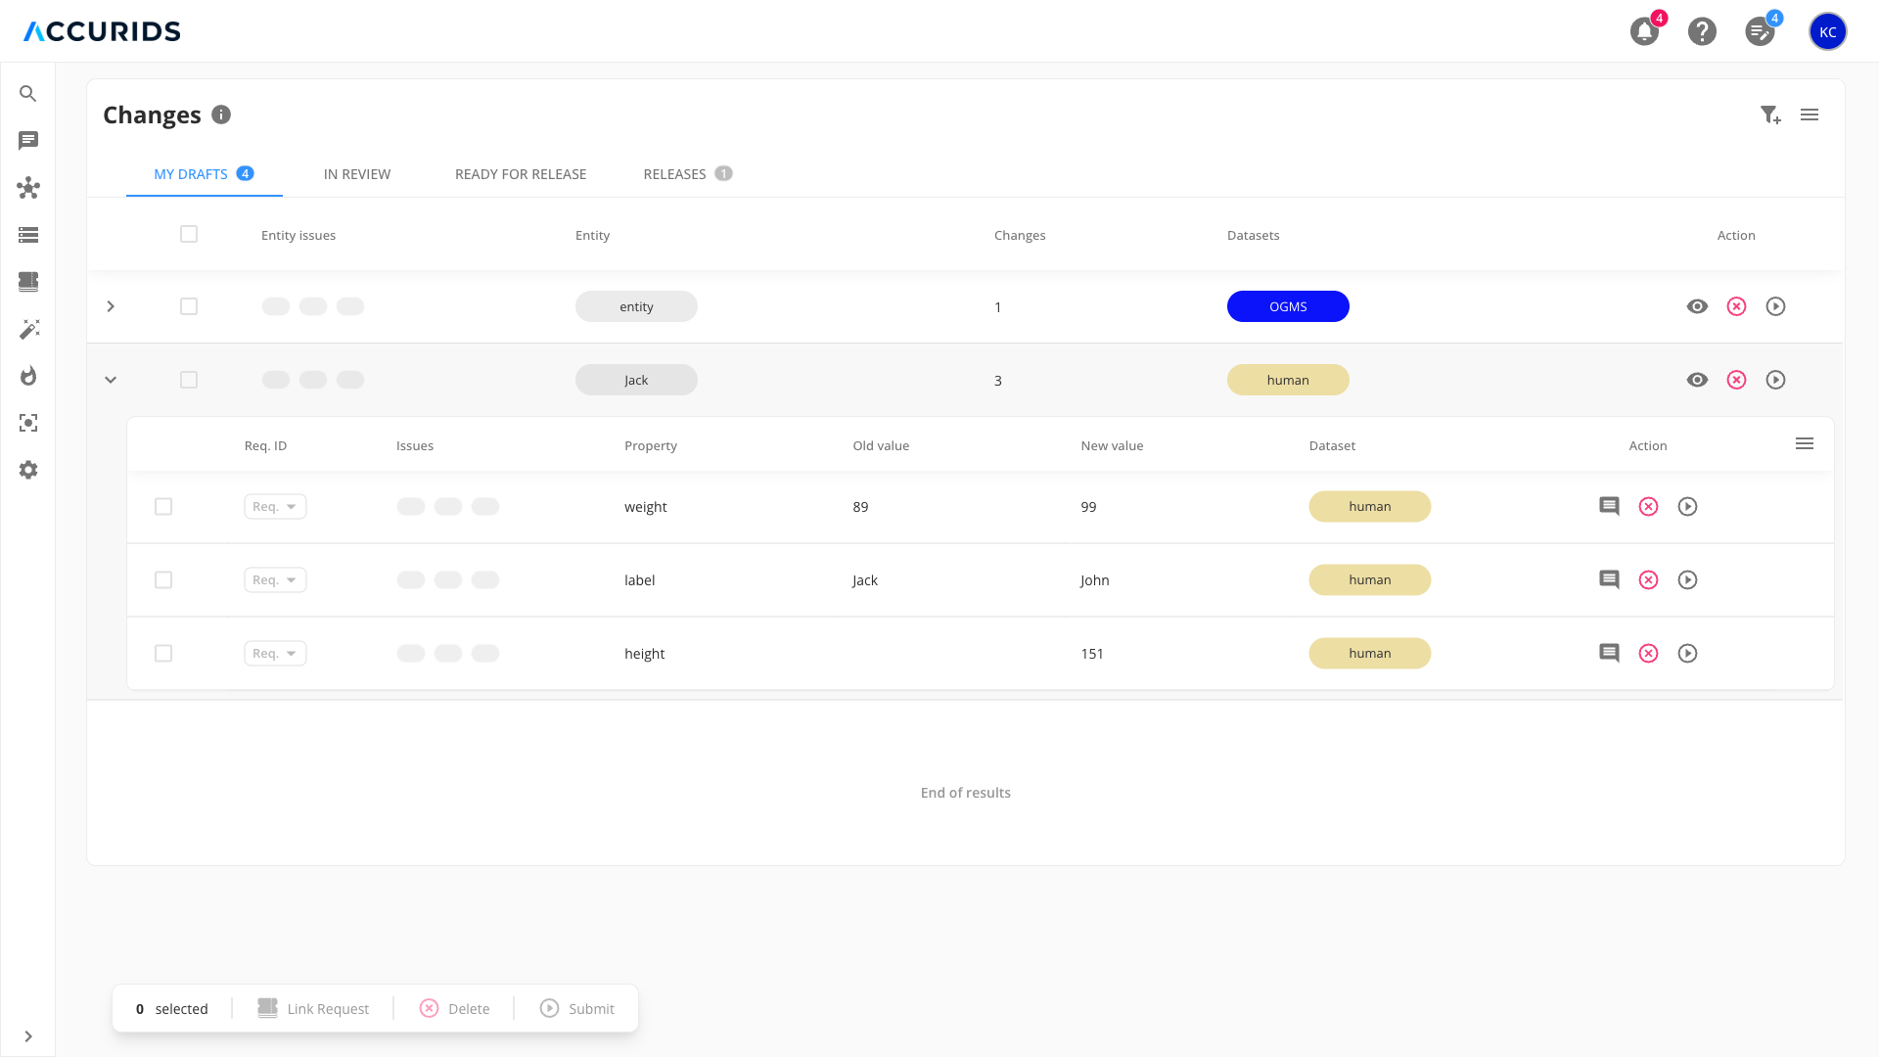The width and height of the screenshot is (1879, 1057).
Task: Open Req. dropdown for weight row
Action: [275, 506]
